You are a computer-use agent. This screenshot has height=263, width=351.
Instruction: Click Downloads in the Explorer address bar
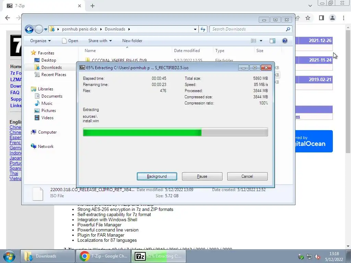click(x=115, y=29)
